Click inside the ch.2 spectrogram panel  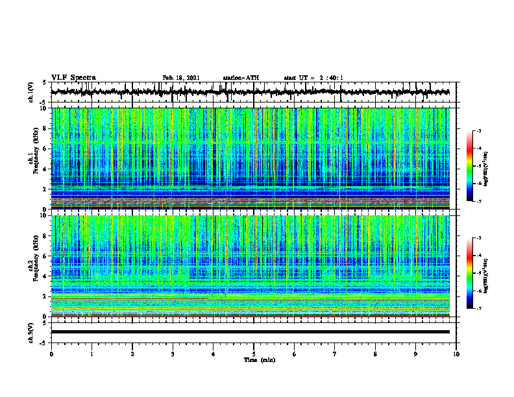(x=250, y=266)
